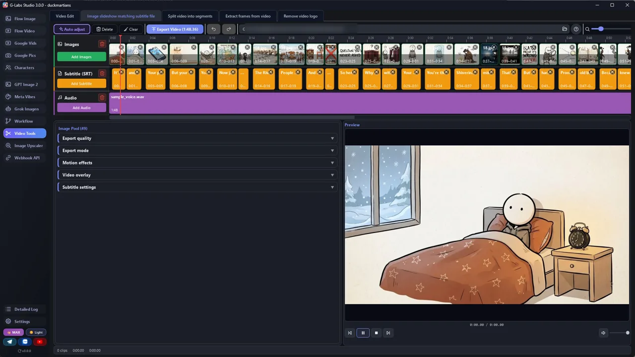Stop the preview playback

coord(376,333)
